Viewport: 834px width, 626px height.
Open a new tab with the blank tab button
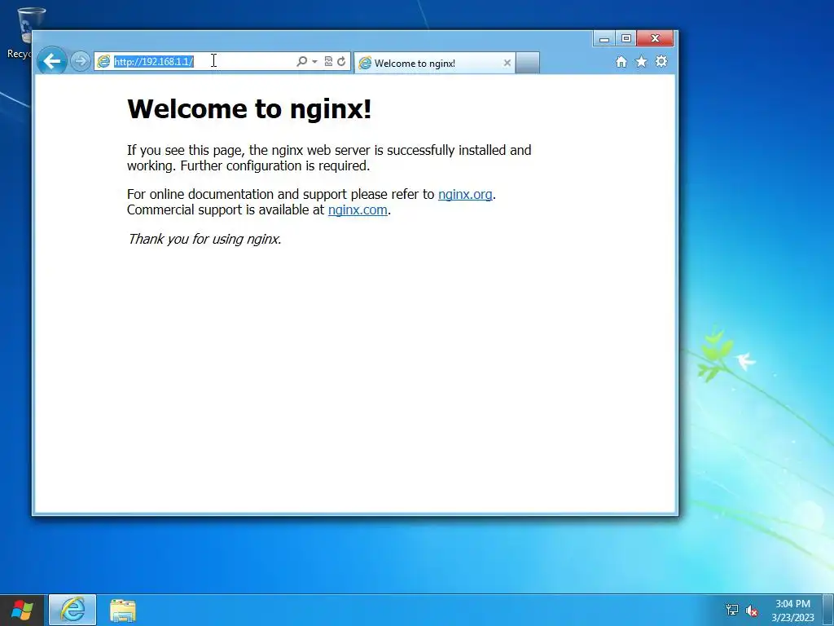pos(528,63)
